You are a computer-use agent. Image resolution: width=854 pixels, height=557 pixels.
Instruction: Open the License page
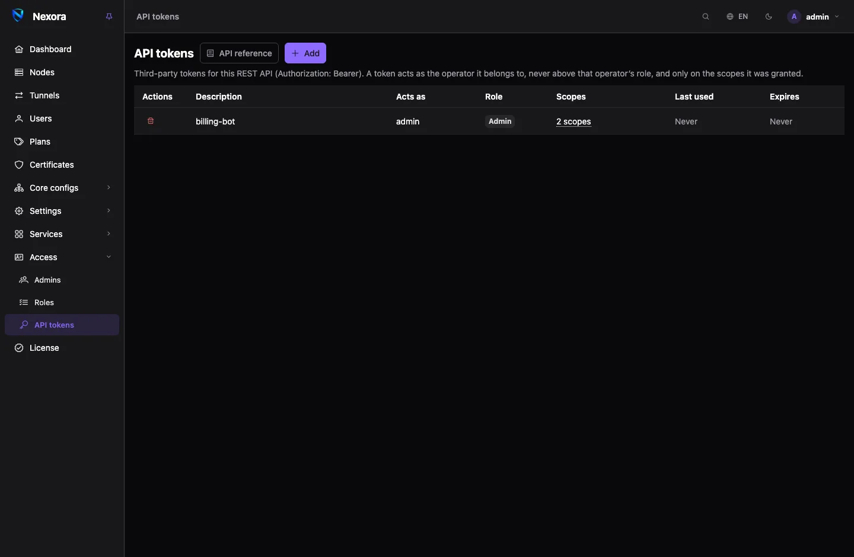62,348
